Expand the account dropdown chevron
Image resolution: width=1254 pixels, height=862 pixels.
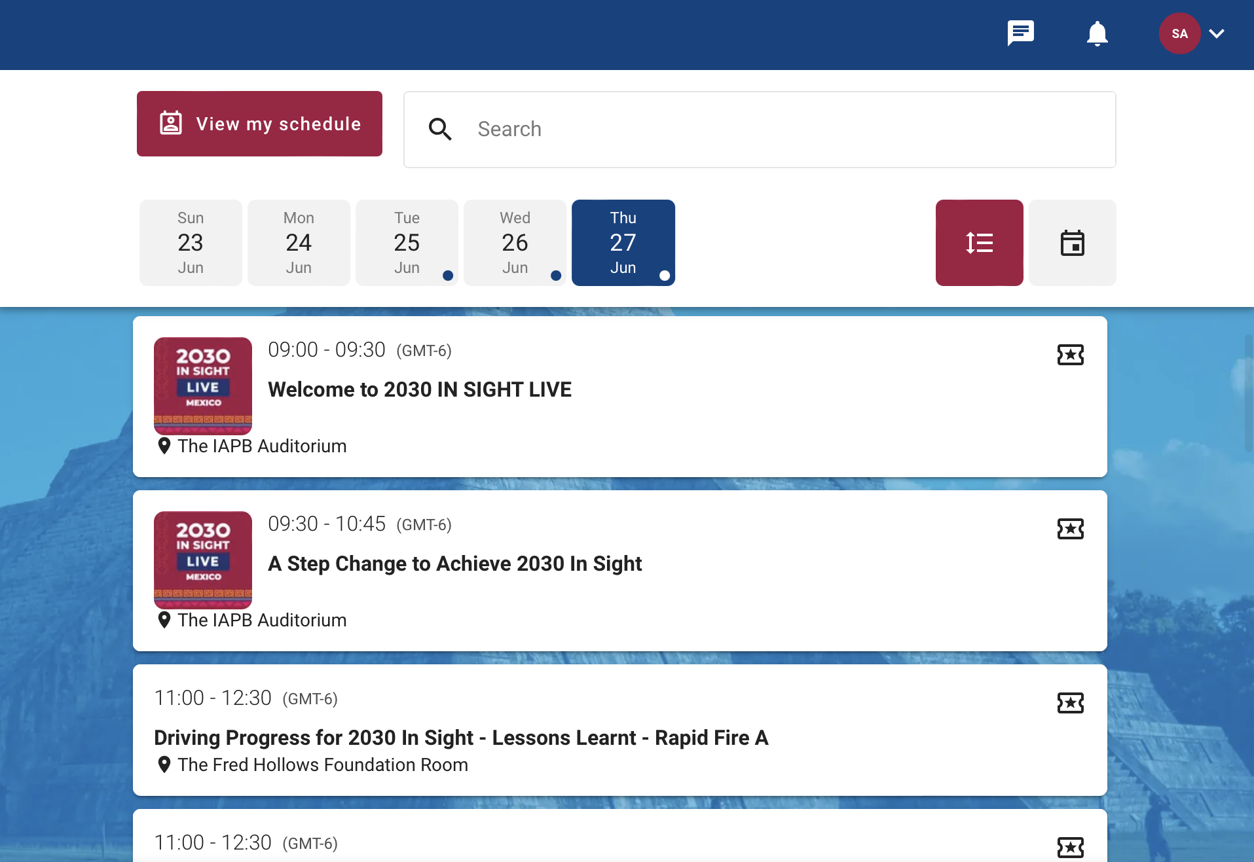(1217, 33)
